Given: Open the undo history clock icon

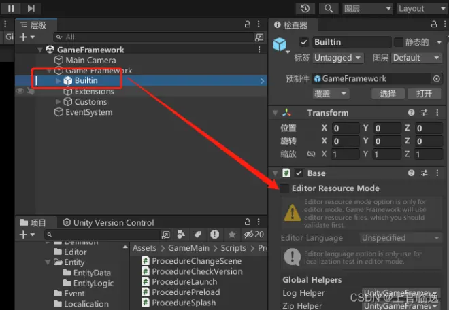Looking at the screenshot, I should [x=305, y=8].
